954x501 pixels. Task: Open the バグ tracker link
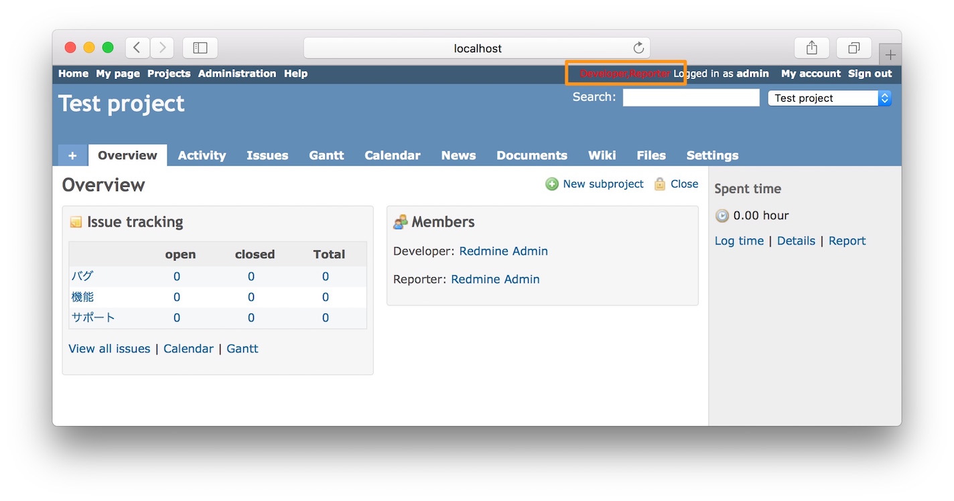point(82,277)
